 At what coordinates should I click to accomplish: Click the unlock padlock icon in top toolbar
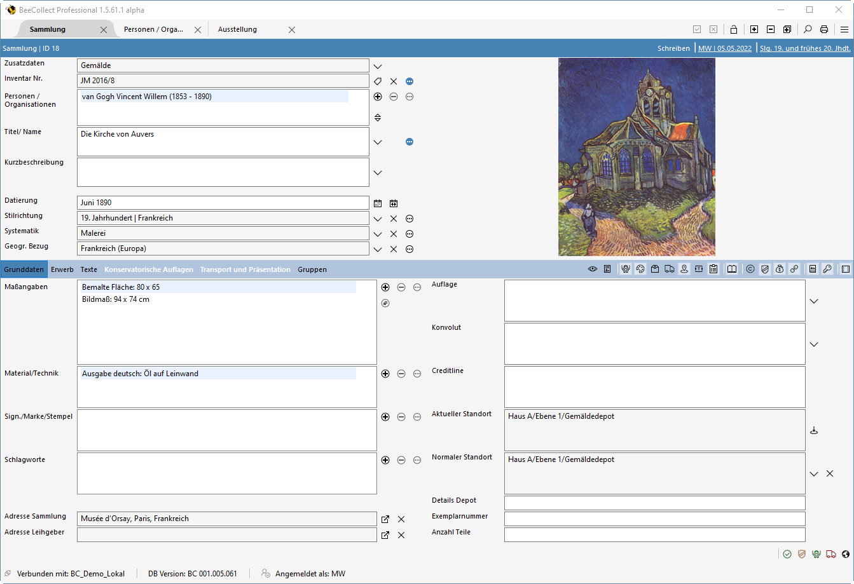(734, 29)
